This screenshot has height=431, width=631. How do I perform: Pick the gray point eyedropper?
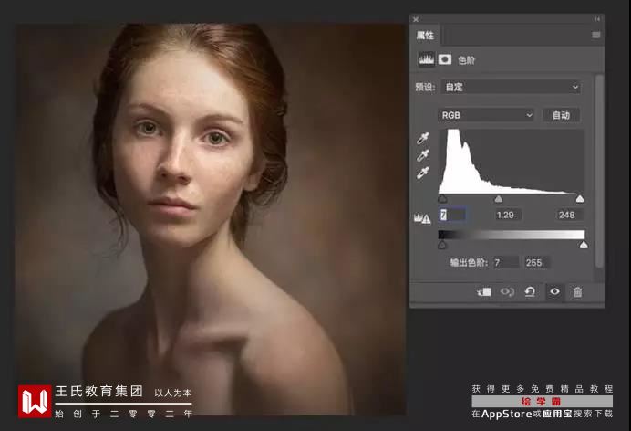coord(422,155)
